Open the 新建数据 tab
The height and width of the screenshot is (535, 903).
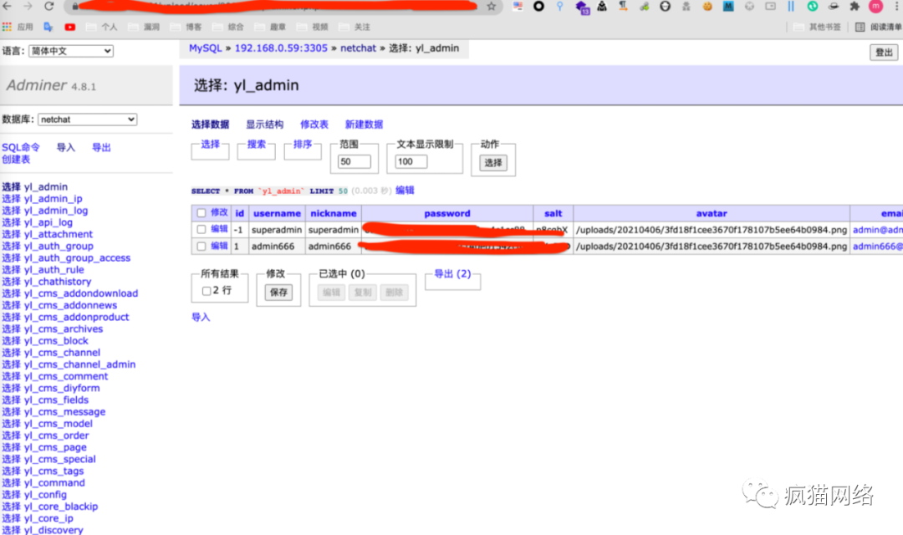pyautogui.click(x=364, y=125)
